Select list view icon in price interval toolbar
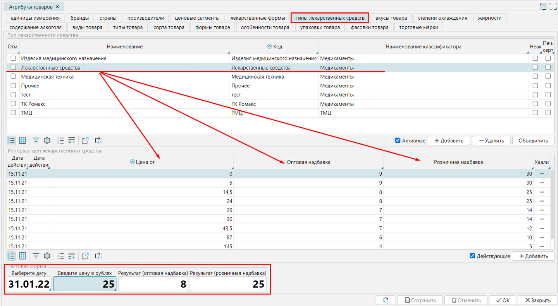558x306 pixels. (x=11, y=256)
